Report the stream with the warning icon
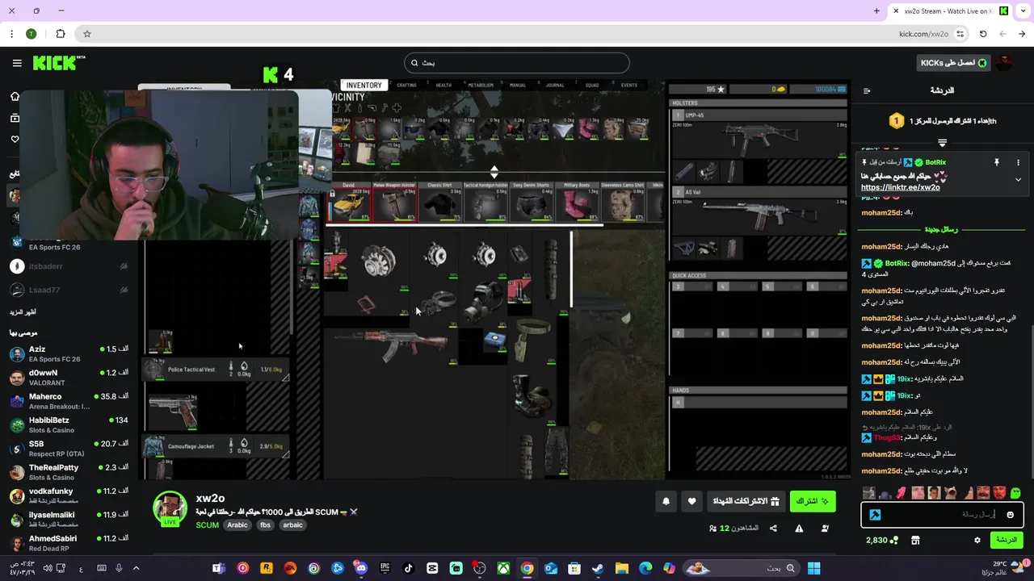This screenshot has height=581, width=1034. [x=799, y=529]
